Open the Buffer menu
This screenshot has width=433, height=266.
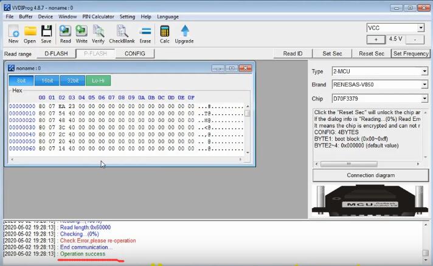point(26,16)
